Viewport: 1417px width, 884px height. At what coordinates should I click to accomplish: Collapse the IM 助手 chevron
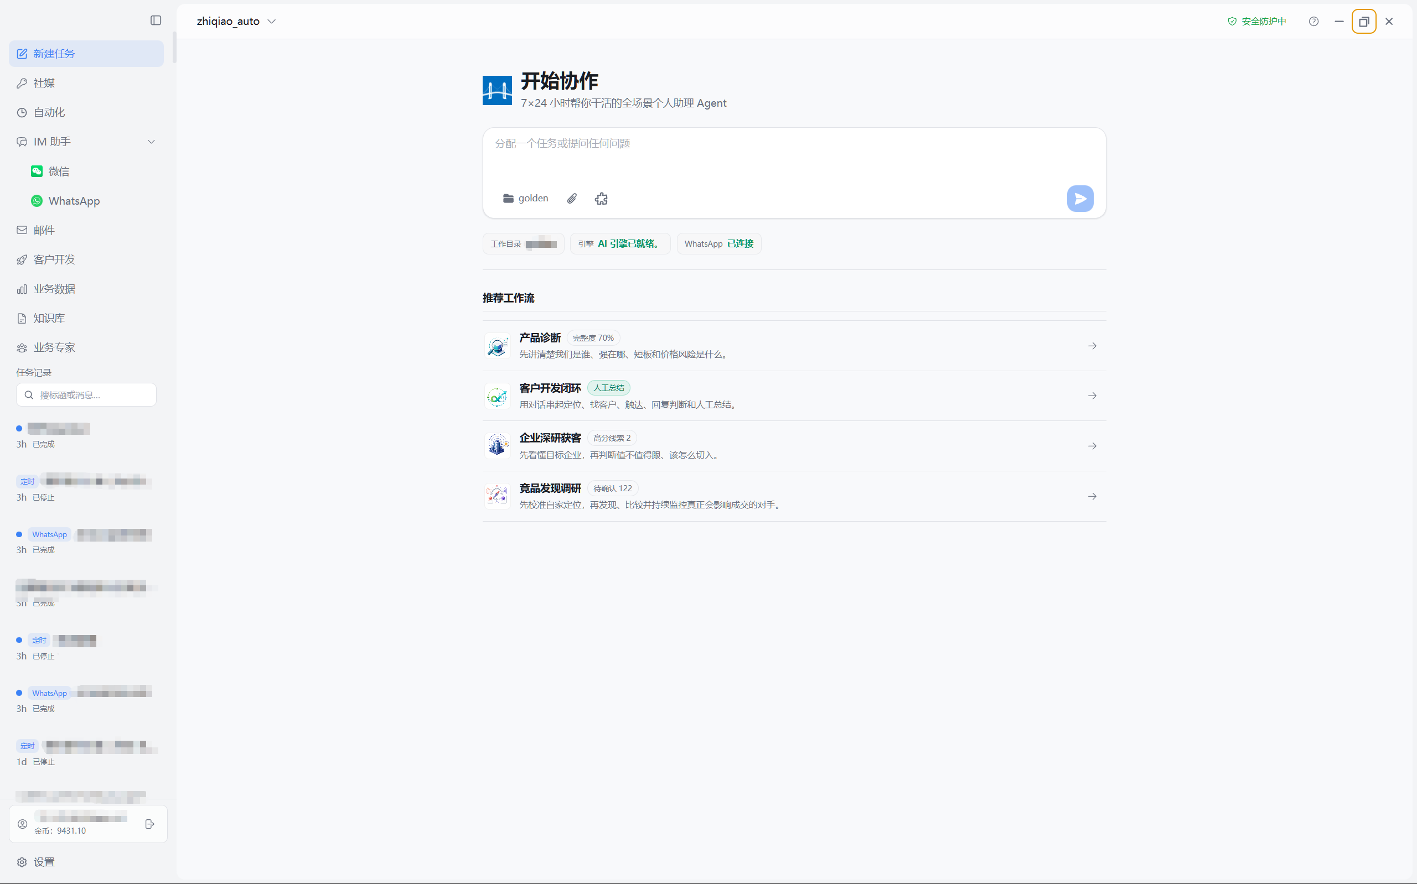152,142
